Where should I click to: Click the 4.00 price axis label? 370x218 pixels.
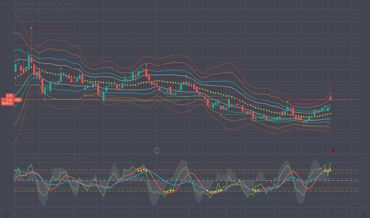pyautogui.click(x=10, y=130)
